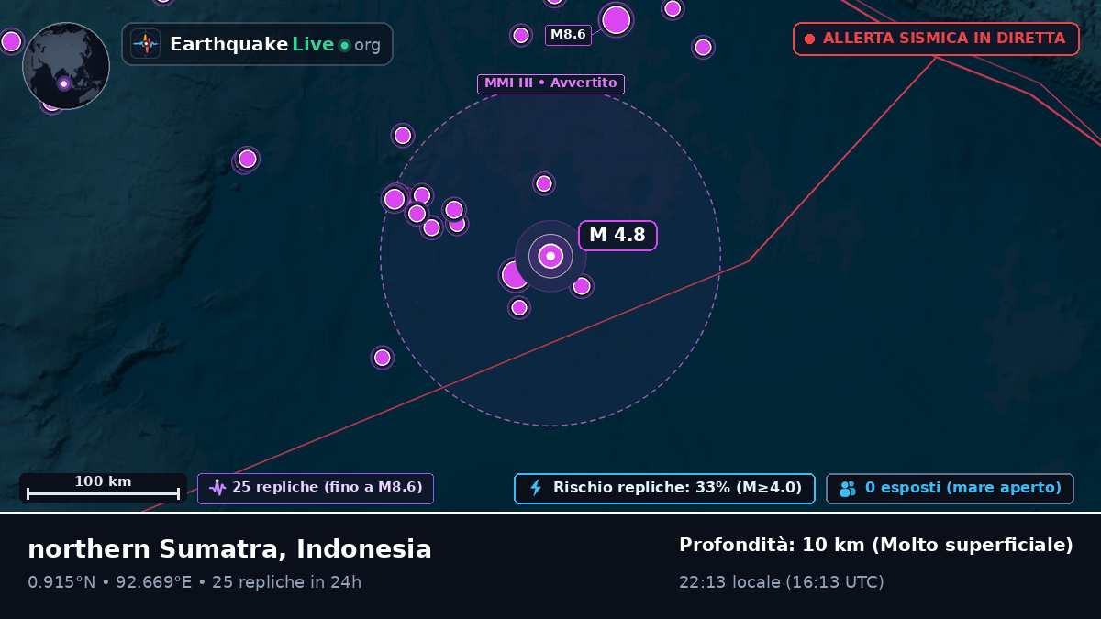Select aftershock marker directly above the epicenter
1101x619 pixels.
544,183
